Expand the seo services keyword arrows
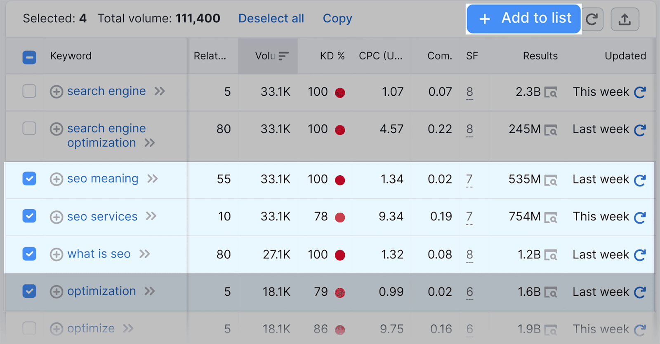The width and height of the screenshot is (660, 344). (x=151, y=216)
